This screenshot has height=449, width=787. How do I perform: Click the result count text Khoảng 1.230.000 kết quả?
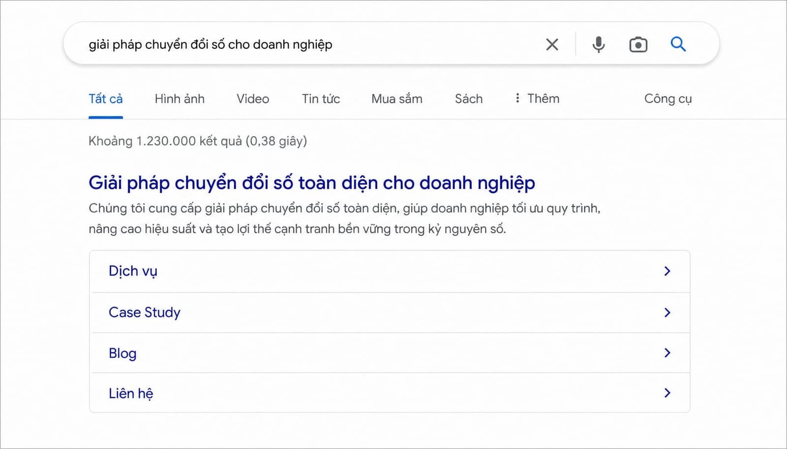[198, 141]
